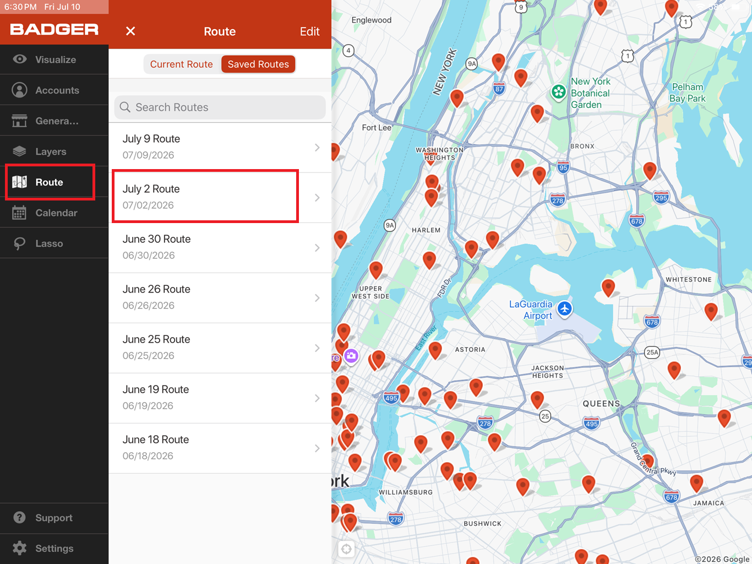Open Calendar via its calendar icon
Screen dimensions: 752x564
click(x=20, y=213)
